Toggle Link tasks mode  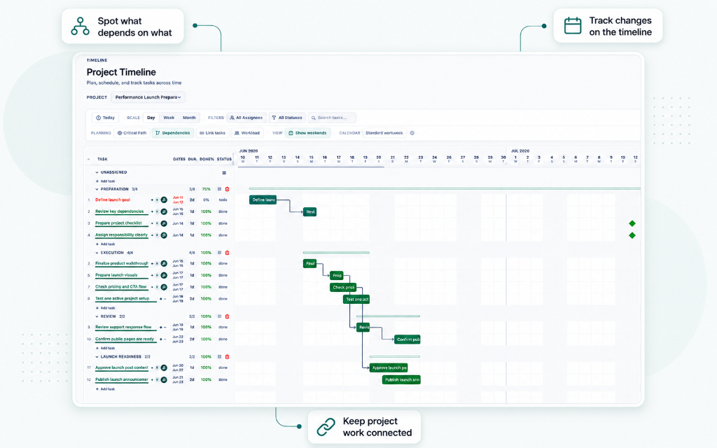[213, 133]
